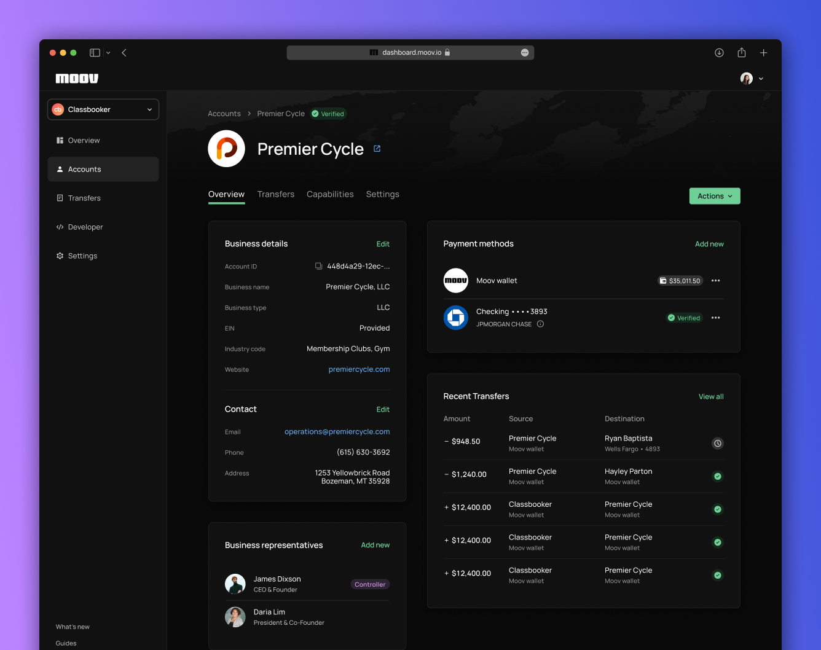Edit the Business details section
Viewport: 821px width, 650px height.
[383, 244]
